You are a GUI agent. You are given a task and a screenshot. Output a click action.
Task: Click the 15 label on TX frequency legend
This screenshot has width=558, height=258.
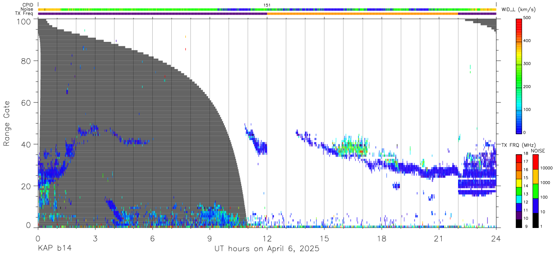click(x=526, y=178)
